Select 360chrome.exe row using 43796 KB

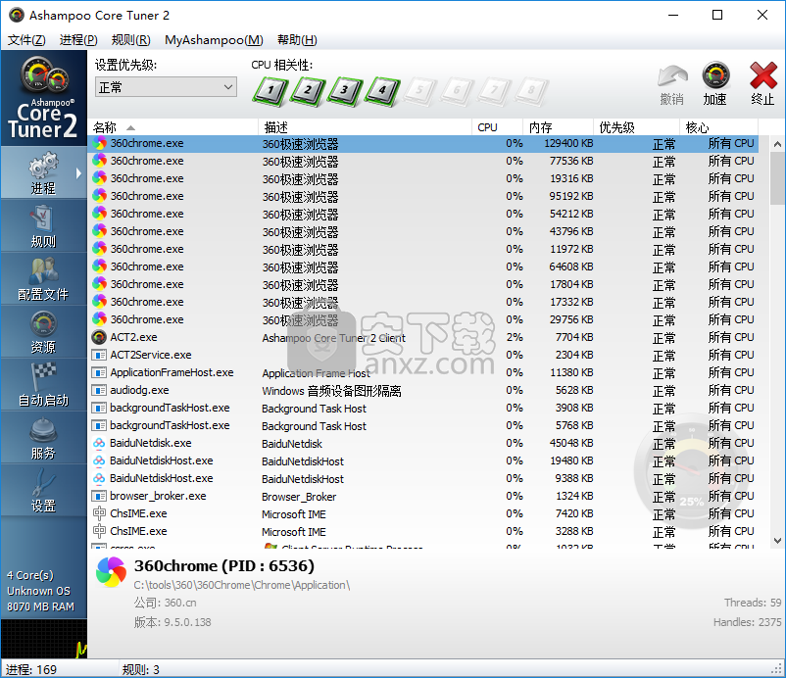click(x=423, y=231)
